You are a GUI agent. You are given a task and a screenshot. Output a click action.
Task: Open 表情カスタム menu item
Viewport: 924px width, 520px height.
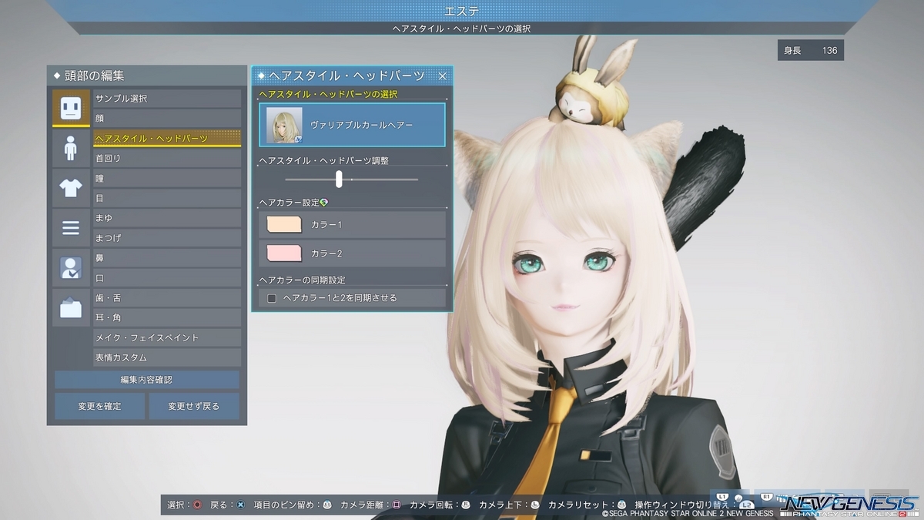[167, 358]
